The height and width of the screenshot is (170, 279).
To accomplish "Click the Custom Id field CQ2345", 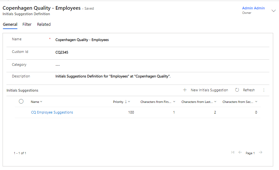I will coord(62,52).
